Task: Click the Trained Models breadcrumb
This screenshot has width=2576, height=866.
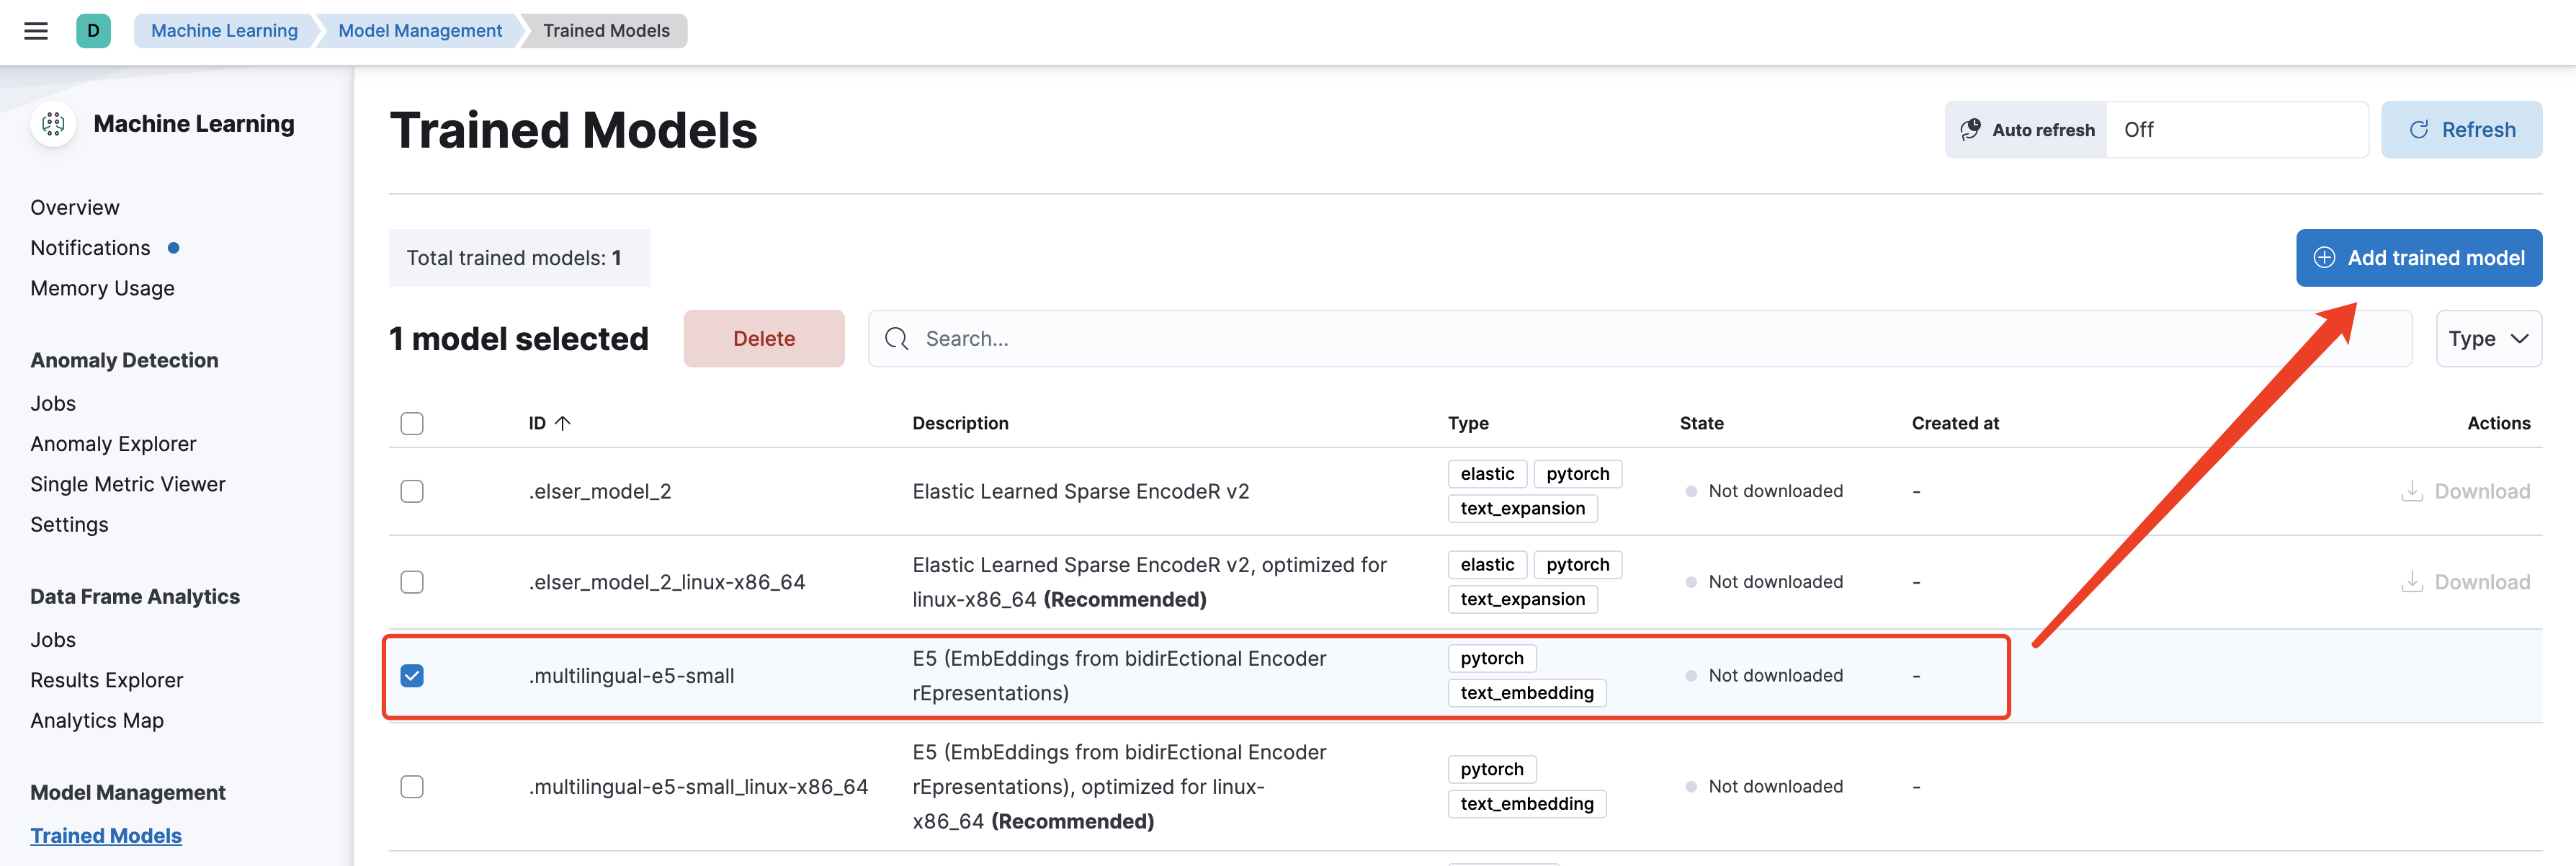Action: coord(606,31)
